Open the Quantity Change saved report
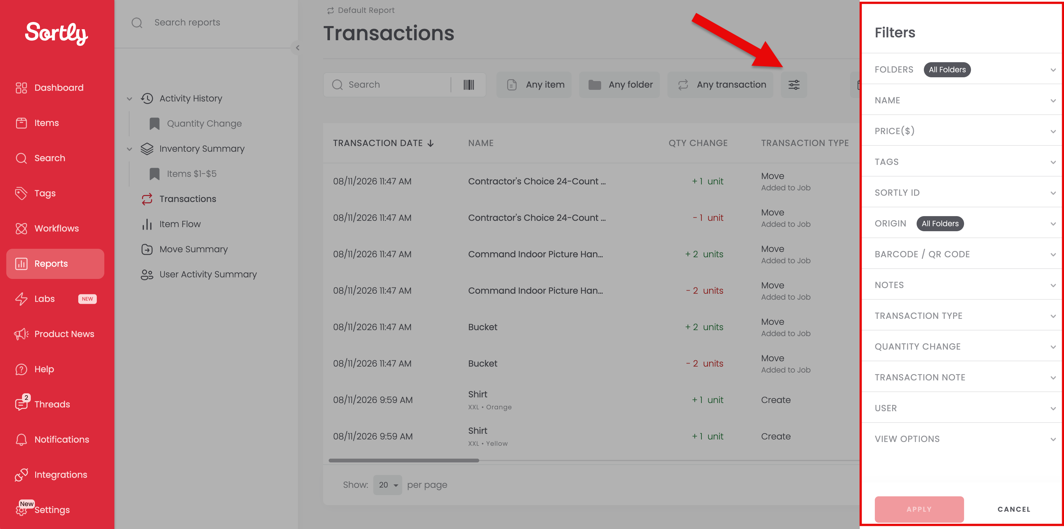 [204, 123]
